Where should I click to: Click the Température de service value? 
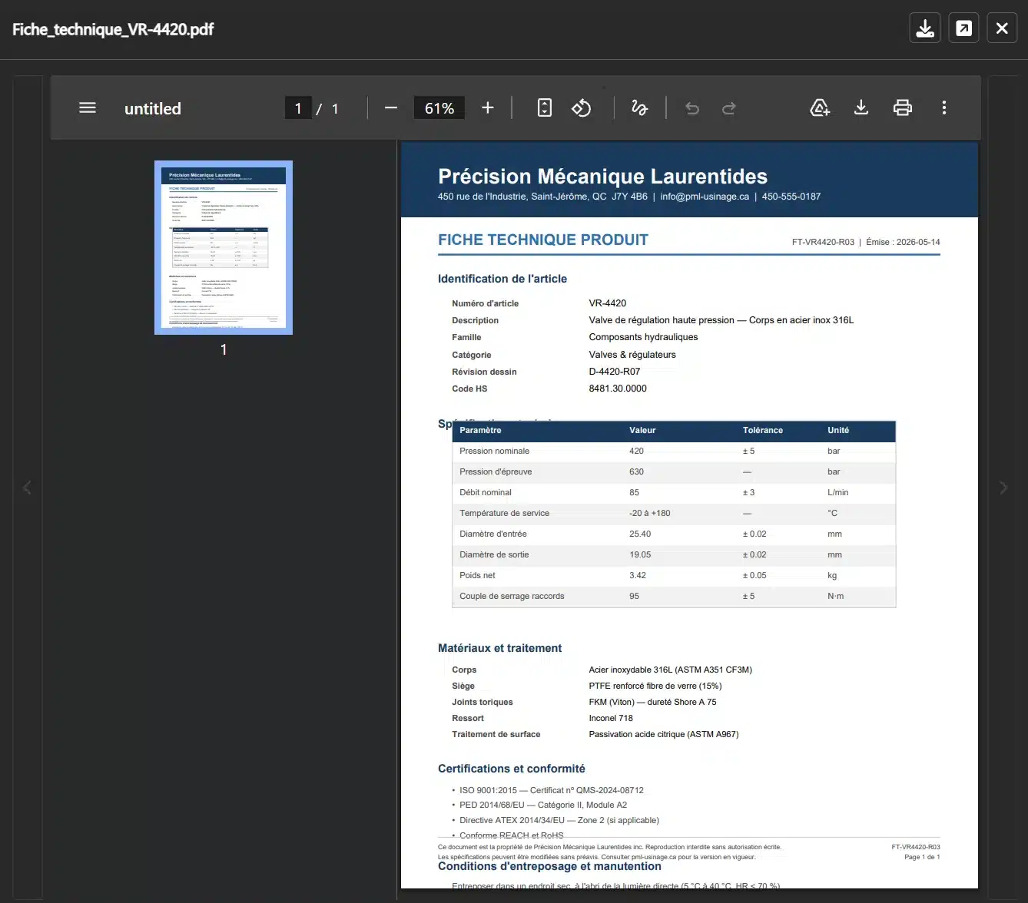[x=649, y=513]
